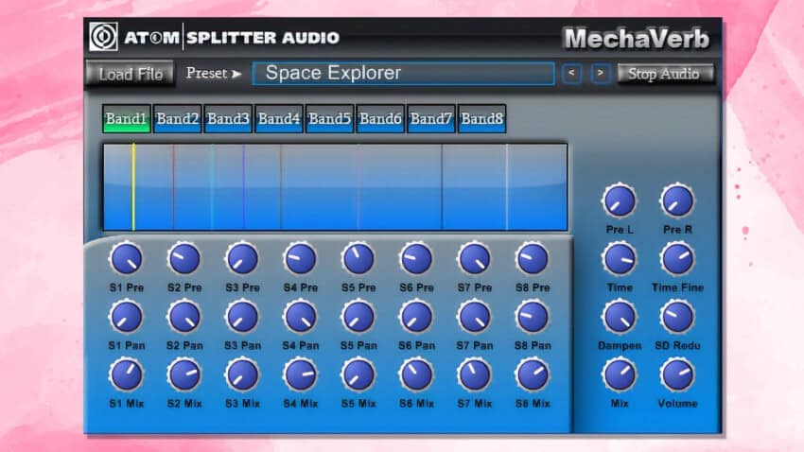The image size is (804, 452).
Task: Click the Time knob
Action: point(620,259)
